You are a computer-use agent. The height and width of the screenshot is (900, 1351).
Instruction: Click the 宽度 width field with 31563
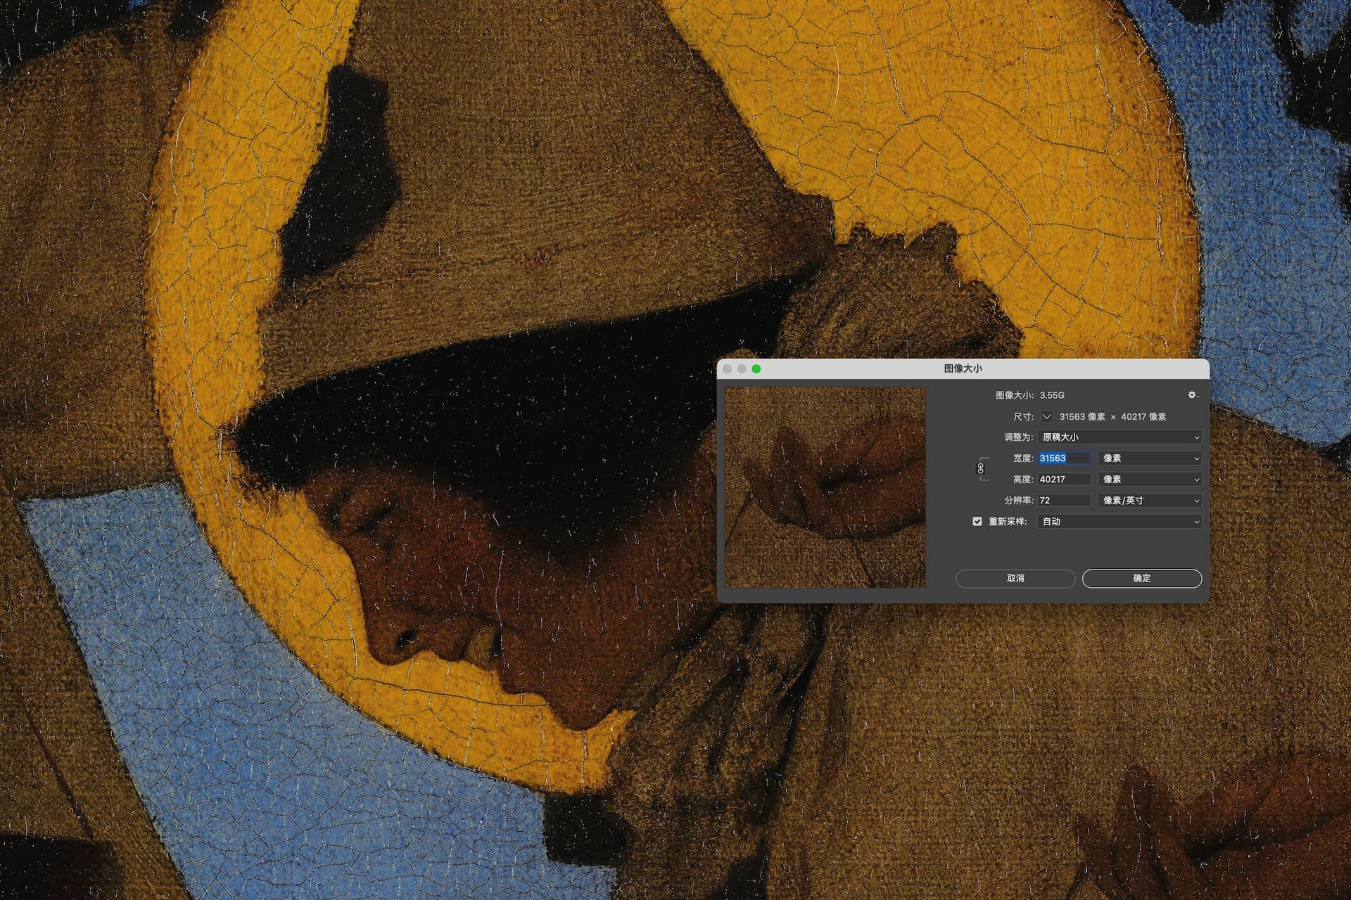coord(1064,458)
